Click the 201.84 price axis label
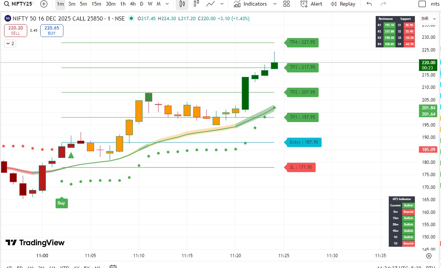Viewport: 441px width, 268px height. click(428, 108)
